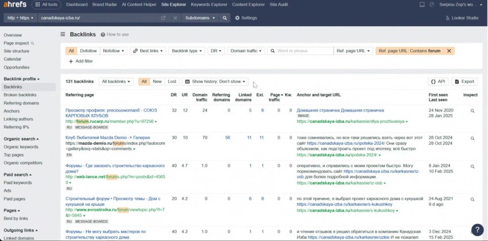Viewport: 488px width, 241px height.
Task: Open Anchors in the sidebar
Action: point(11,111)
